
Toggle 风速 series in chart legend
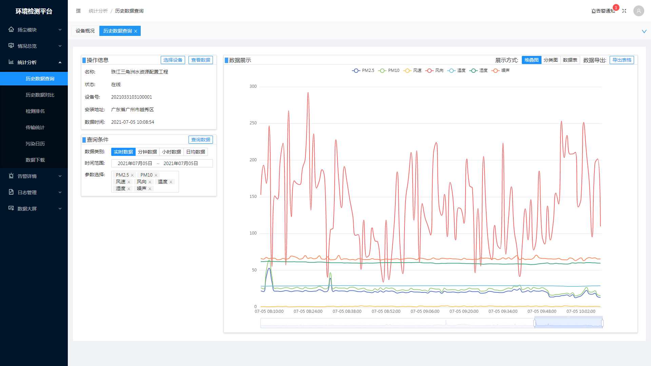[x=412, y=70]
